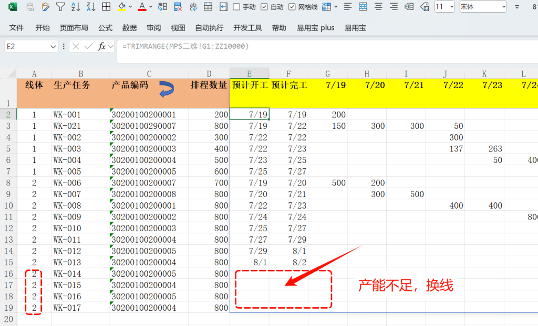Screen dimensions: 538x326
Task: Open the 数据 tab
Action: (x=129, y=28)
